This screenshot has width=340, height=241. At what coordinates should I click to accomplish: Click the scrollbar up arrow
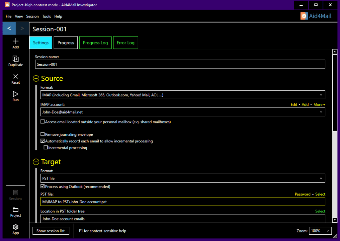click(335, 51)
